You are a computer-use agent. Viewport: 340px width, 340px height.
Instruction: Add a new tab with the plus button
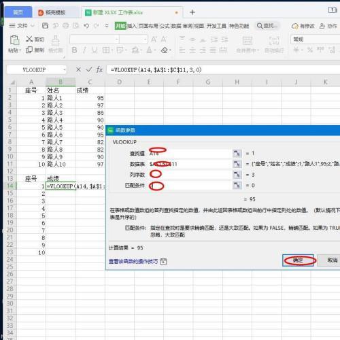coord(192,12)
